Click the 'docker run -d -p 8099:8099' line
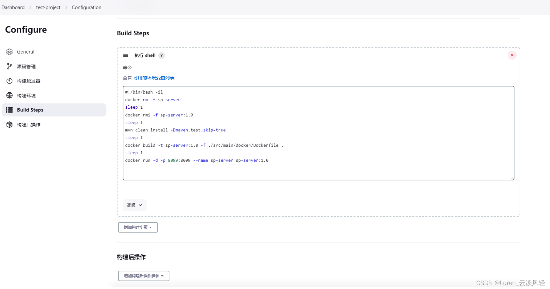This screenshot has height=289, width=550. coord(197,160)
